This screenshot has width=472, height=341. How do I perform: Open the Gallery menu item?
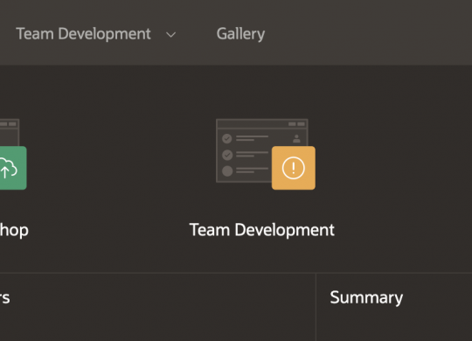pyautogui.click(x=240, y=34)
